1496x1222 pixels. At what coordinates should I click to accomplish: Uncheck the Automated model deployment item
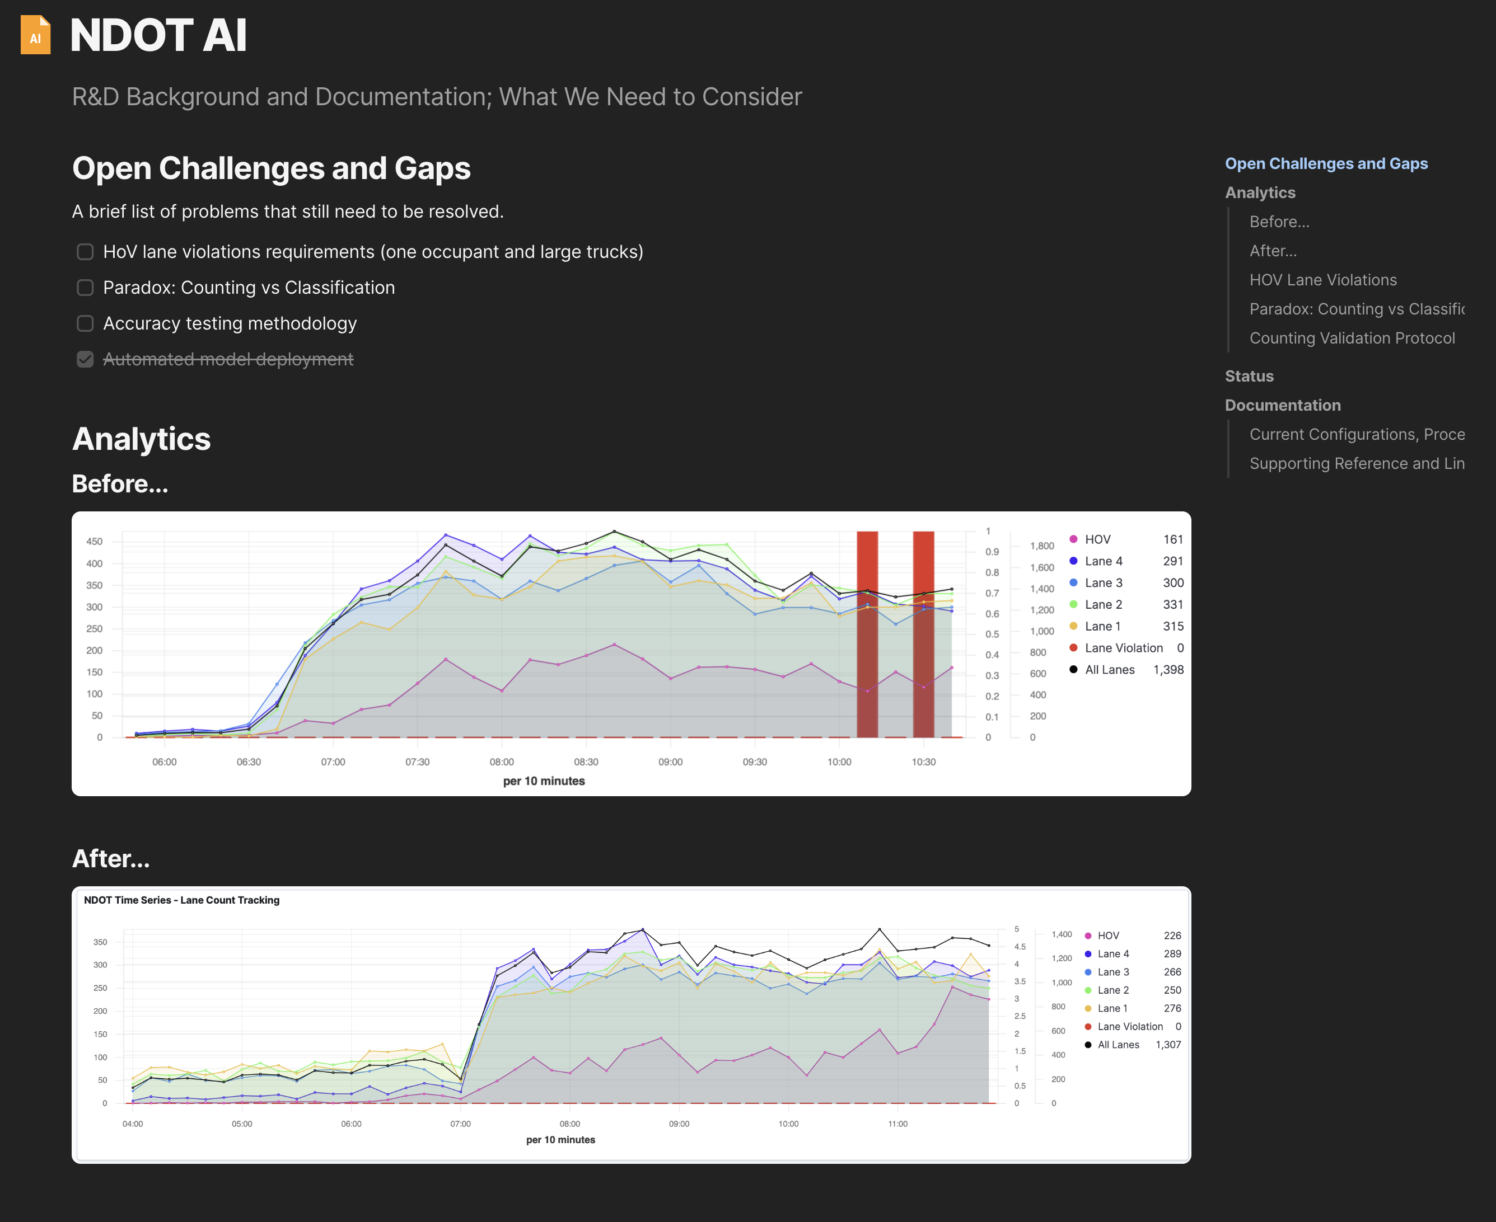pyautogui.click(x=85, y=359)
